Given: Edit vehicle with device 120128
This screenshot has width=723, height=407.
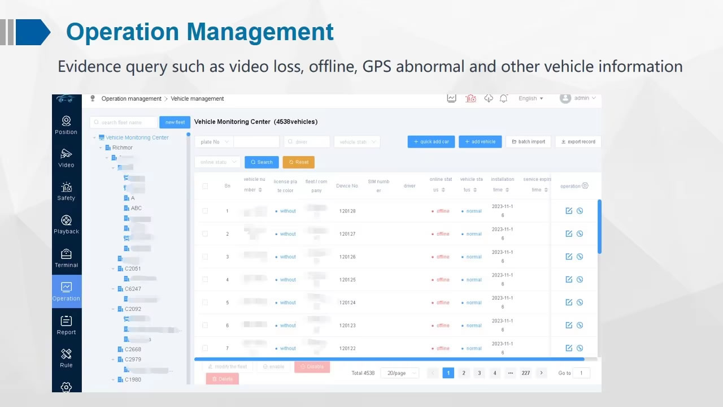Looking at the screenshot, I should pos(569,211).
